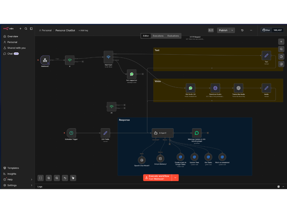Open Templates in sidebar

pos(17,168)
